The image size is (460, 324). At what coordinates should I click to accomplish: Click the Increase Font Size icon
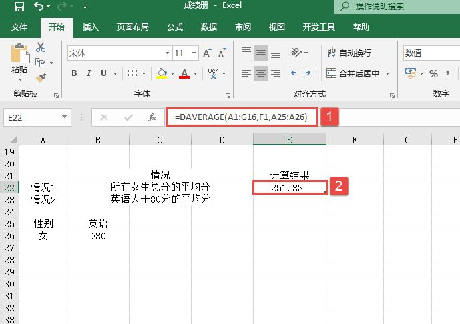[206, 53]
